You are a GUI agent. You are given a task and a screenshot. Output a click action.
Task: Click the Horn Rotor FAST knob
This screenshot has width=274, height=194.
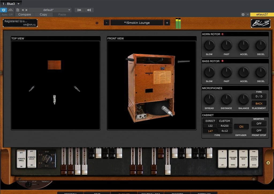click(227, 45)
